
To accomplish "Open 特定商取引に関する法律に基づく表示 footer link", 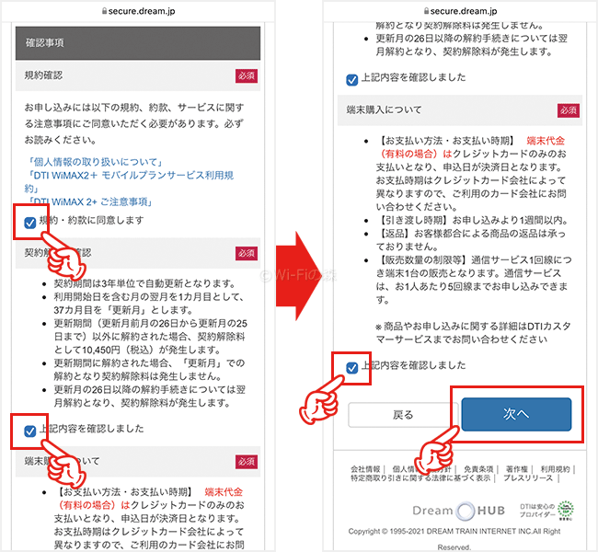I will tap(420, 478).
